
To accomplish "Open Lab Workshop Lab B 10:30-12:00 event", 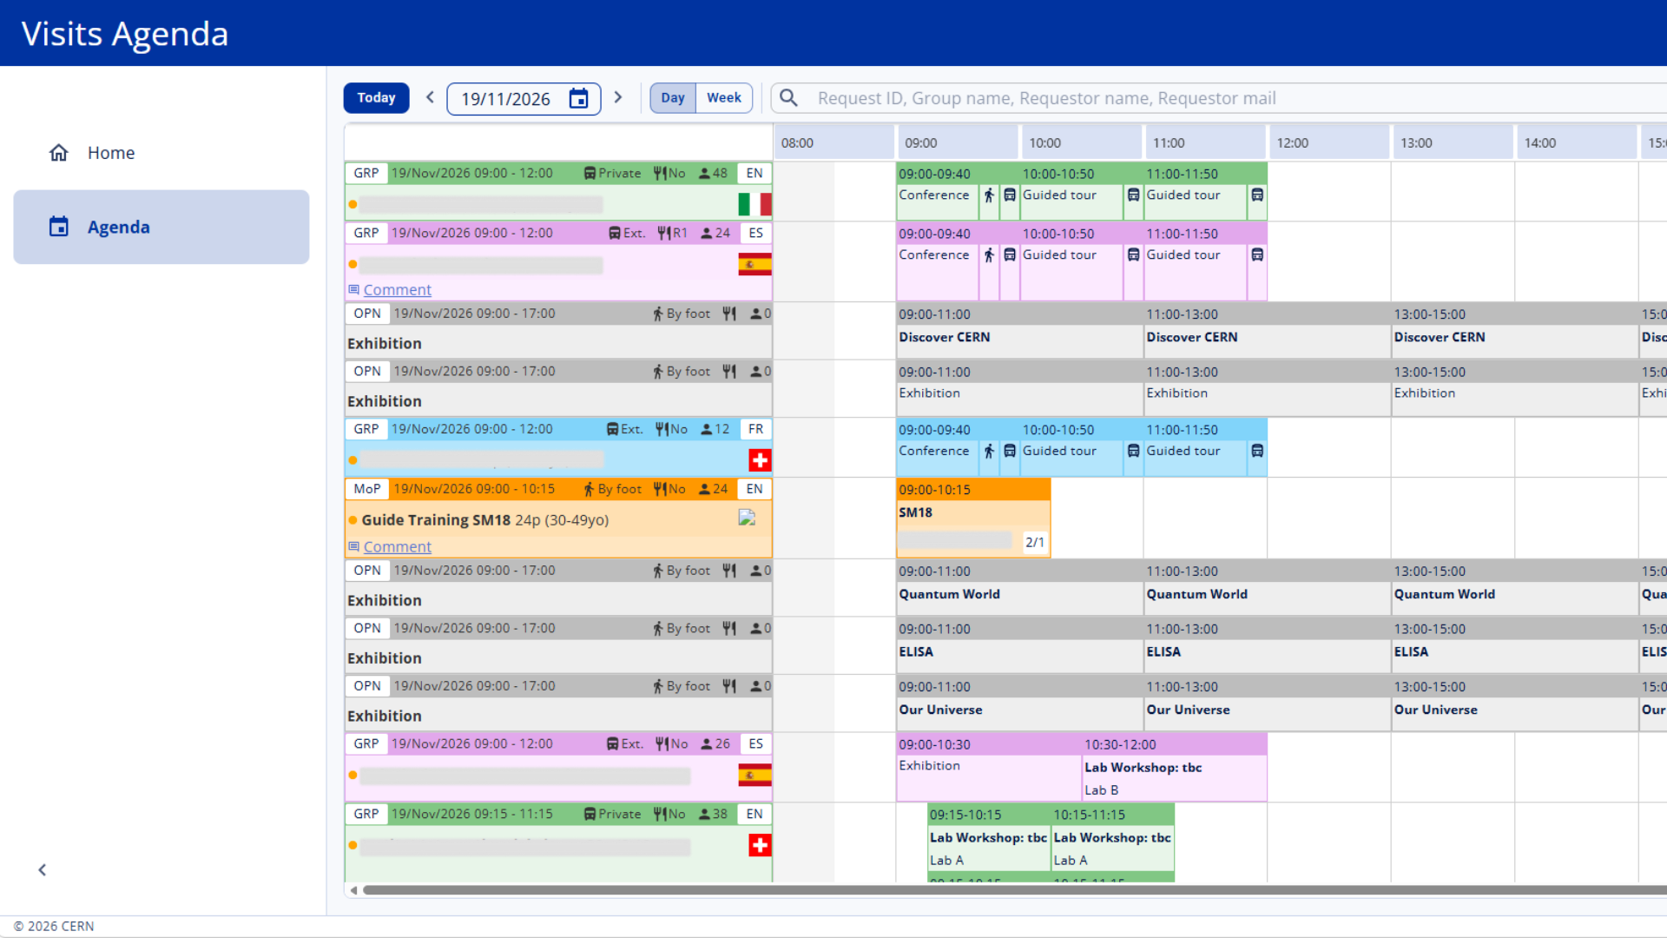I will 1175,767.
